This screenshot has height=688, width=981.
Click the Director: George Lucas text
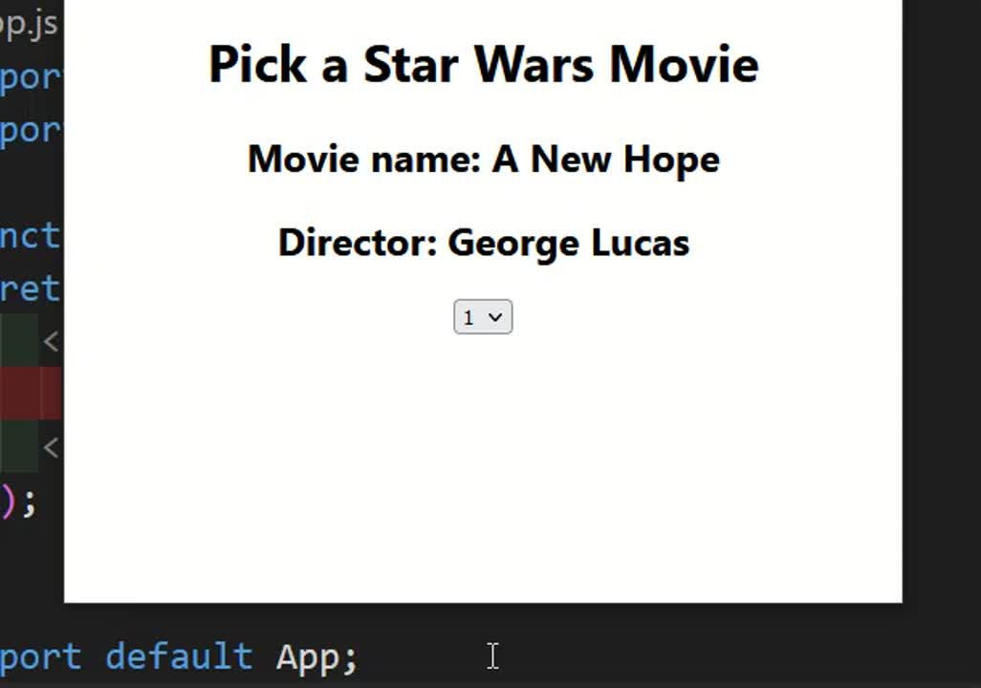pyautogui.click(x=483, y=243)
